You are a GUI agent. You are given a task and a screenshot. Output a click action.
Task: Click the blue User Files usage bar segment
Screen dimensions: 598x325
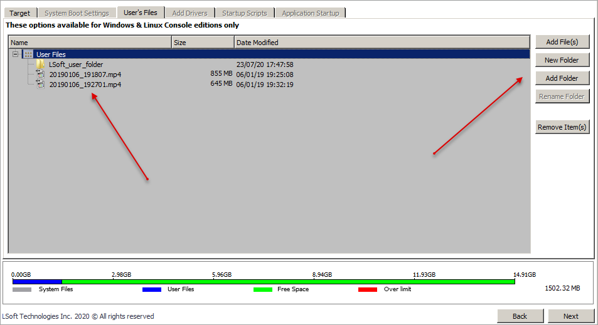38,282
